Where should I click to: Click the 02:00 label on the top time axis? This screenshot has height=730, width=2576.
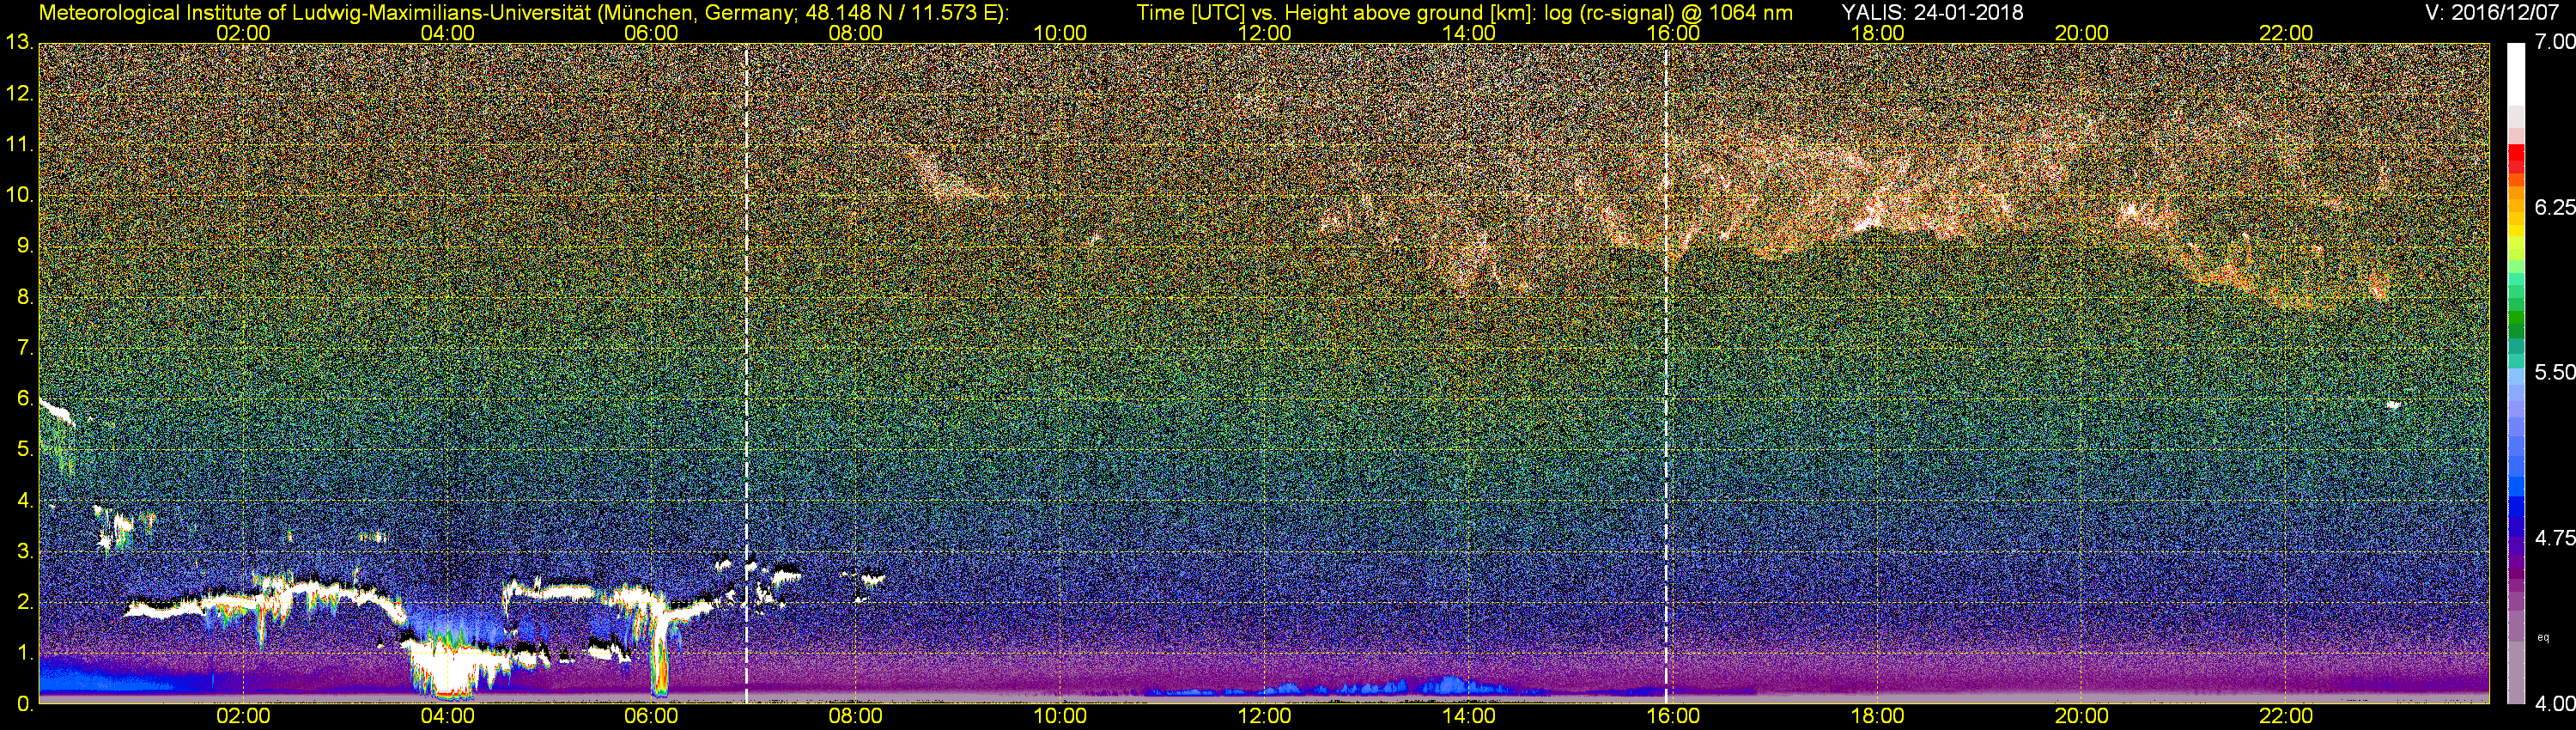[x=243, y=33]
